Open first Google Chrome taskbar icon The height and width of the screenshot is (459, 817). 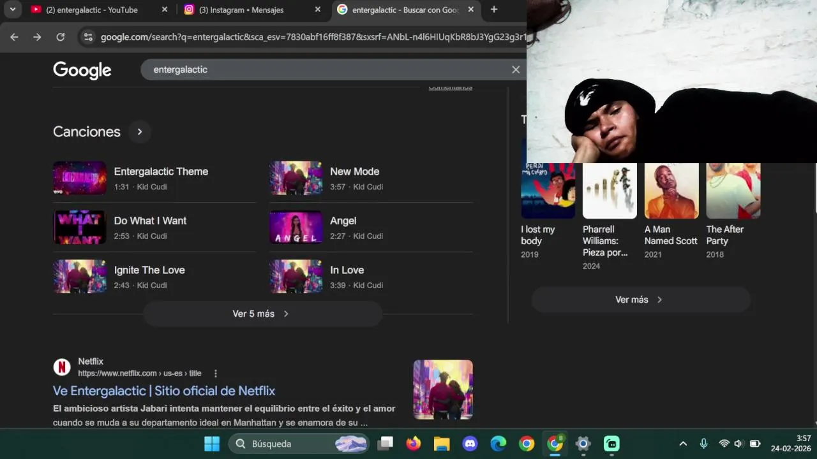[527, 444]
